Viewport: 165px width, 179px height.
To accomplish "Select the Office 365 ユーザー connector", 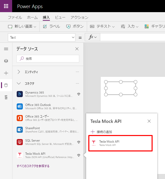I will coord(48,118).
